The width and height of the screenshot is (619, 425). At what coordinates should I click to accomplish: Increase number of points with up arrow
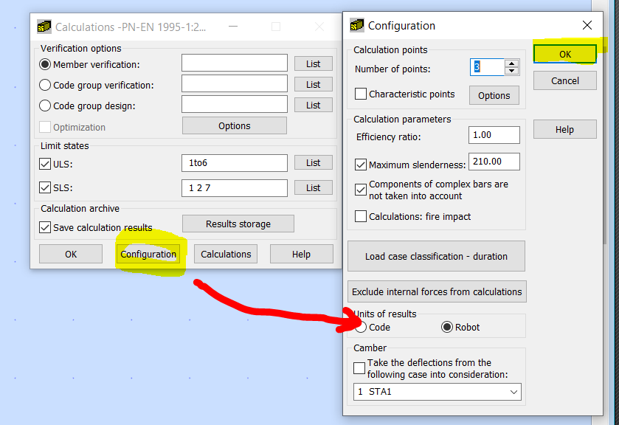point(511,63)
